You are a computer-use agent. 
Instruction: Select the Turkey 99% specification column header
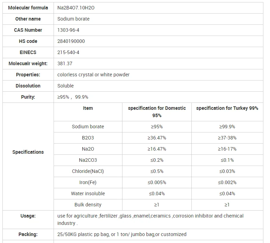tap(227, 112)
